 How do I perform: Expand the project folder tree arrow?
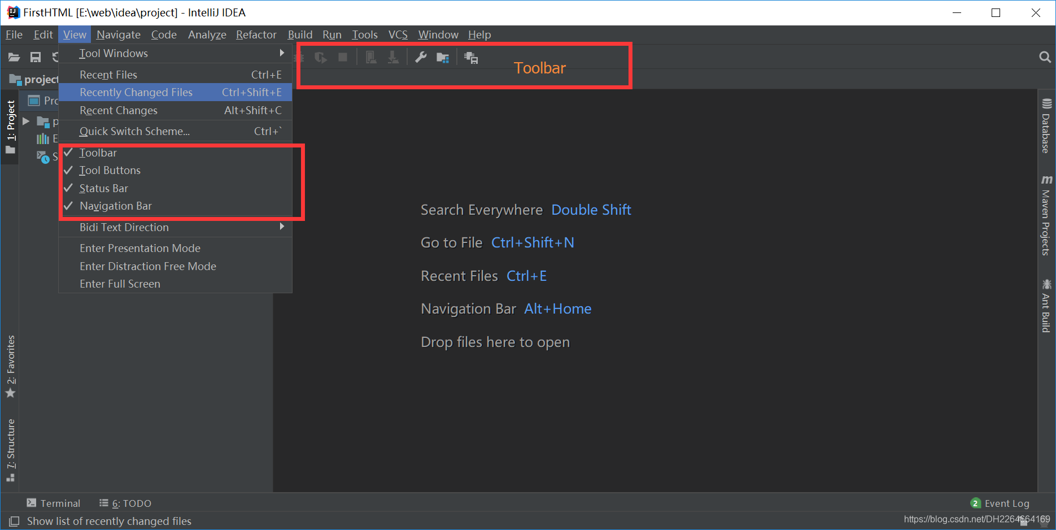click(x=26, y=121)
